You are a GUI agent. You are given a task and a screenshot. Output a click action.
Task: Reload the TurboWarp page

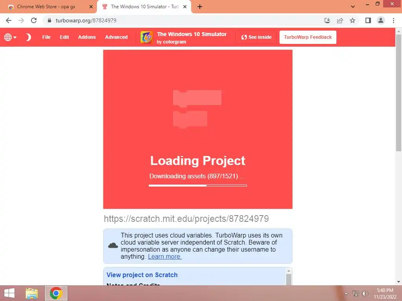point(34,20)
